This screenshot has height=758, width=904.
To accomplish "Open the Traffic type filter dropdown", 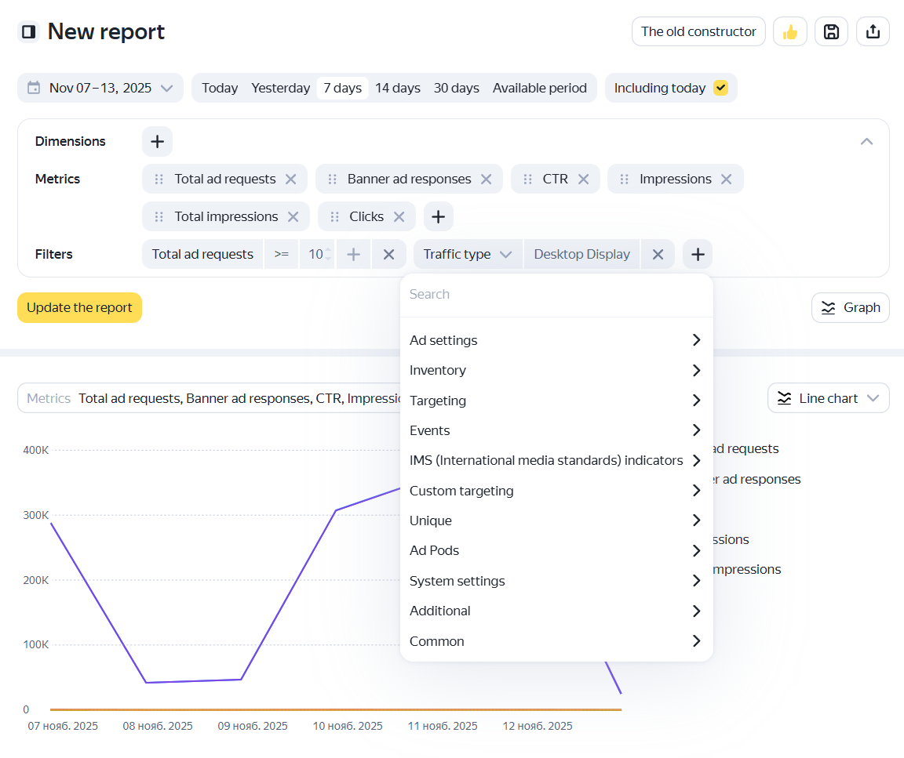I will (468, 255).
